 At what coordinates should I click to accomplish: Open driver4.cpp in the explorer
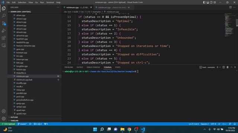click(21, 25)
